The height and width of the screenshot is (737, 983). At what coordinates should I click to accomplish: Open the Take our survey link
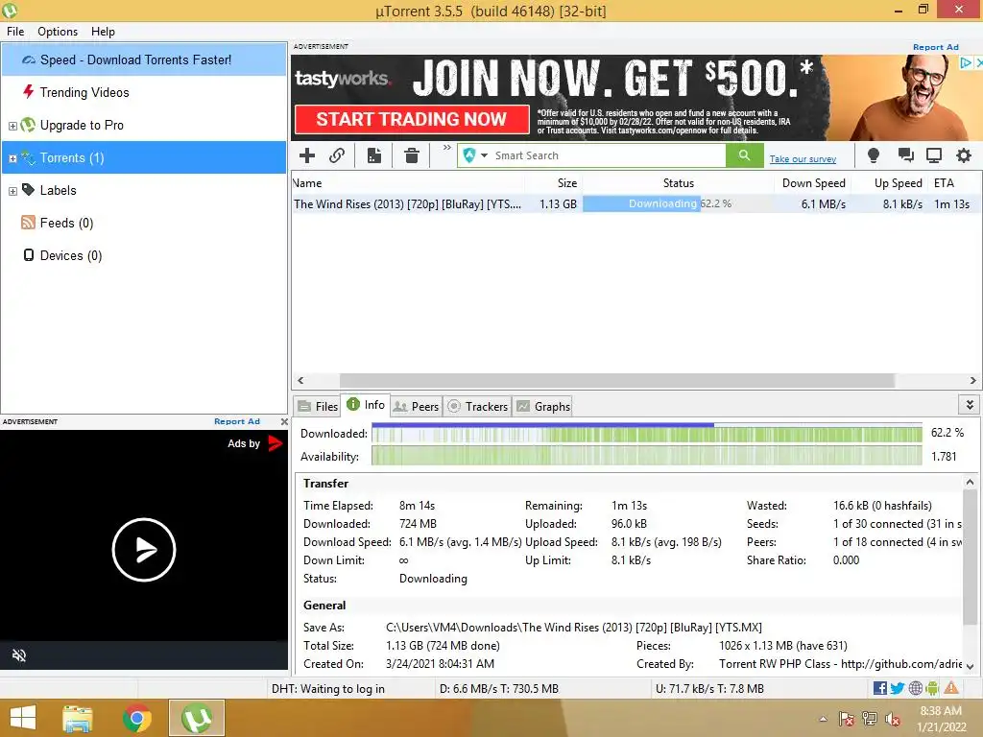(x=803, y=159)
